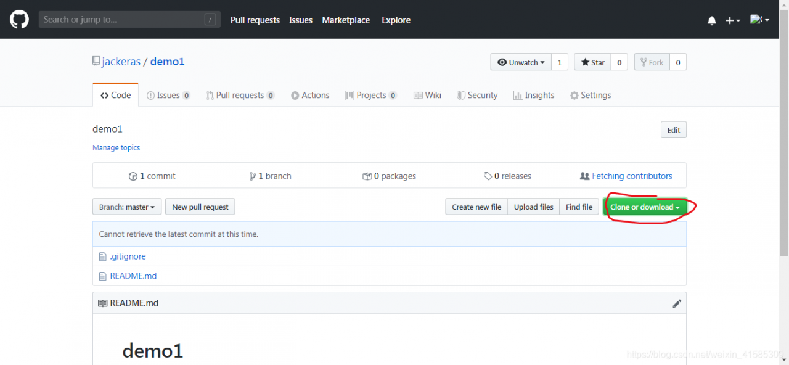Click the play icon on Actions tab

click(295, 96)
